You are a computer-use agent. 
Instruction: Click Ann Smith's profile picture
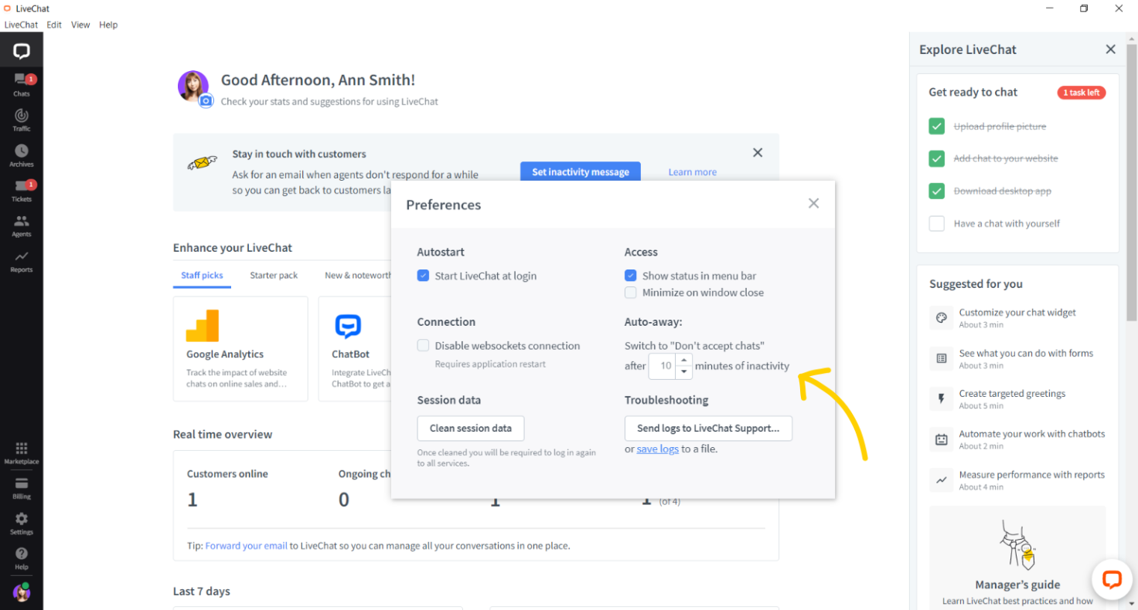[193, 86]
